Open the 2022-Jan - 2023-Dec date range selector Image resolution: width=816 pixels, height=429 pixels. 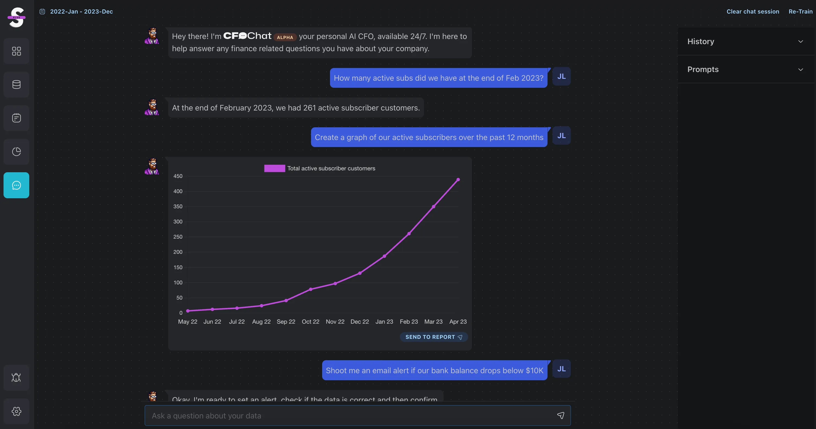[81, 11]
